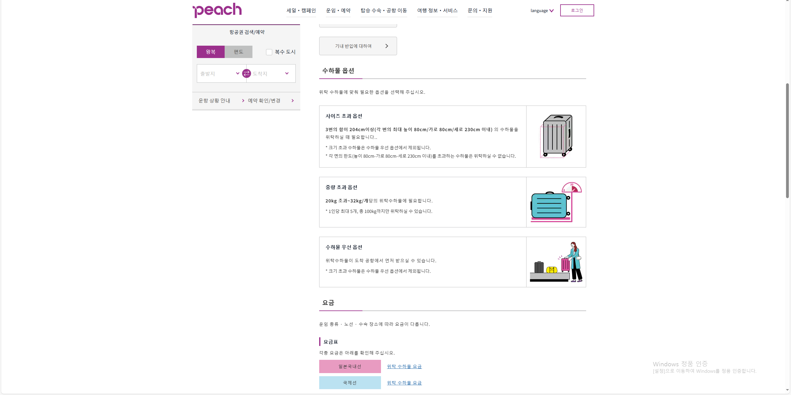Click the overweight luggage scale illustration
Image resolution: width=791 pixels, height=395 pixels.
pos(556,202)
